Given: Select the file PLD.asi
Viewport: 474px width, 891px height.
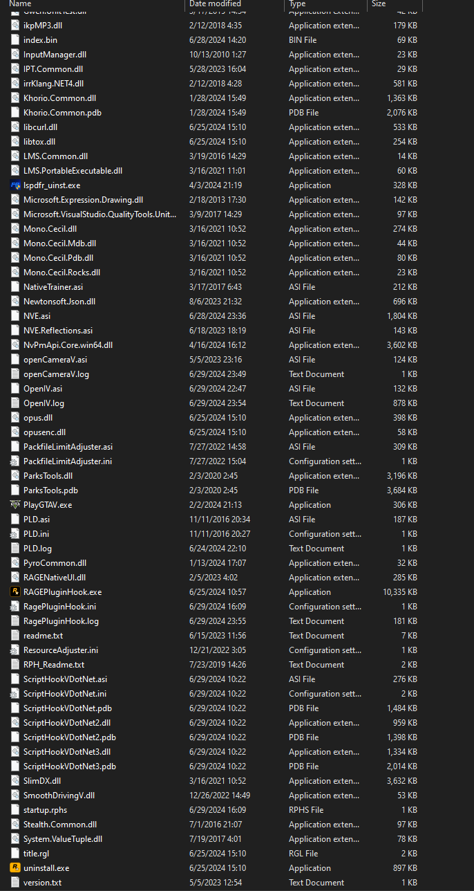Looking at the screenshot, I should tap(37, 520).
